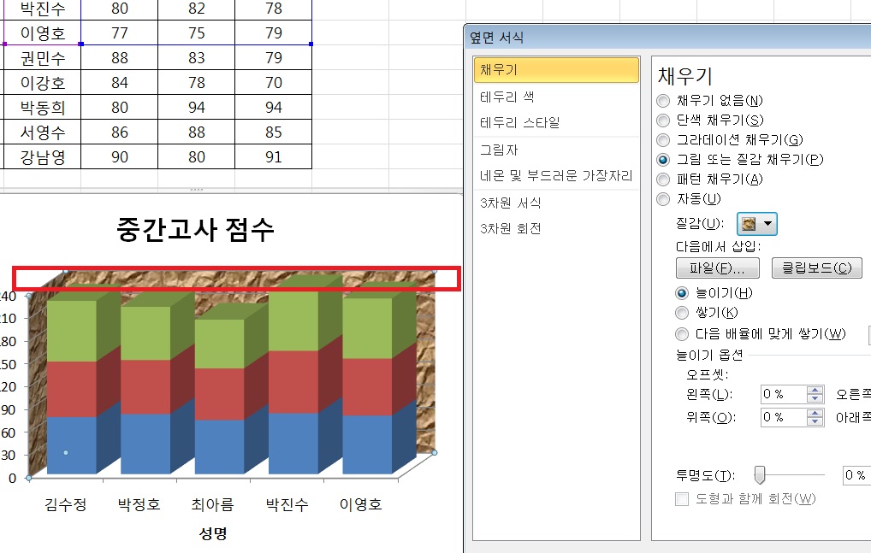Choose 그라데이션 채우기 fill option
This screenshot has width=871, height=553.
pos(663,140)
